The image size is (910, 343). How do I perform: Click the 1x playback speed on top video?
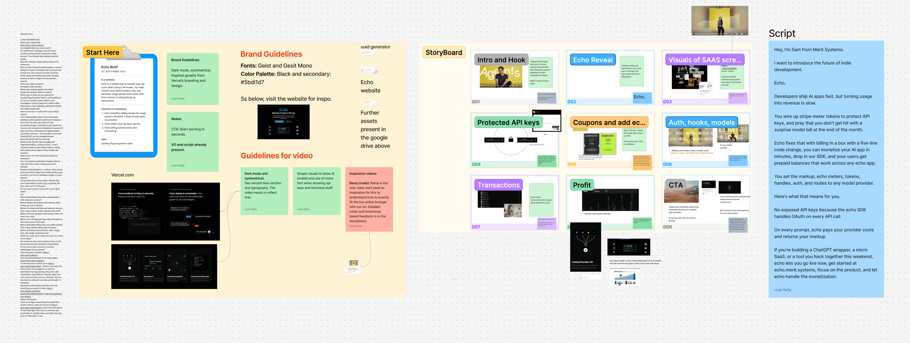[732, 34]
